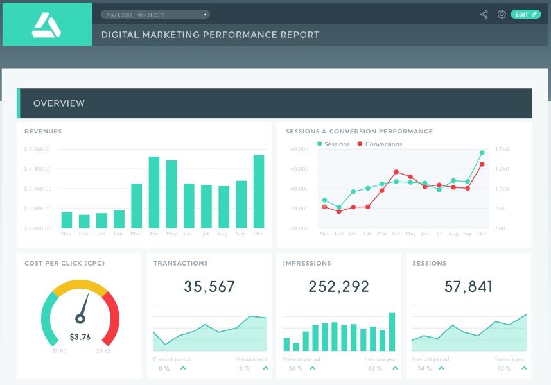This screenshot has width=551, height=385.
Task: Click the 60,000 sessions axis label
Action: click(x=299, y=149)
